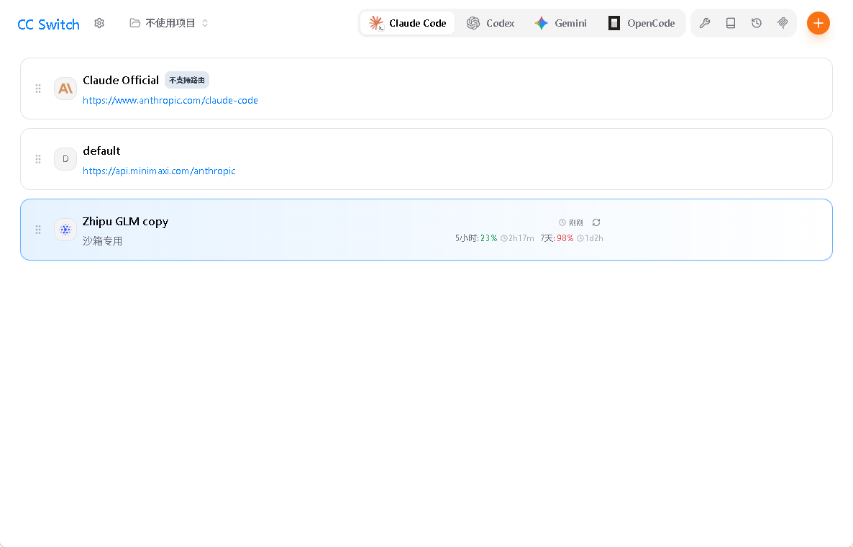Click the orange plus add provider button
Image resolution: width=853 pixels, height=547 pixels.
point(818,23)
